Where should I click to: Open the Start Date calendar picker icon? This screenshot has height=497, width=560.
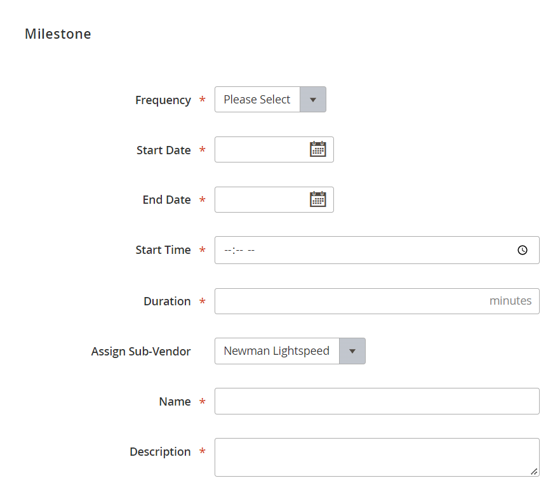(317, 149)
